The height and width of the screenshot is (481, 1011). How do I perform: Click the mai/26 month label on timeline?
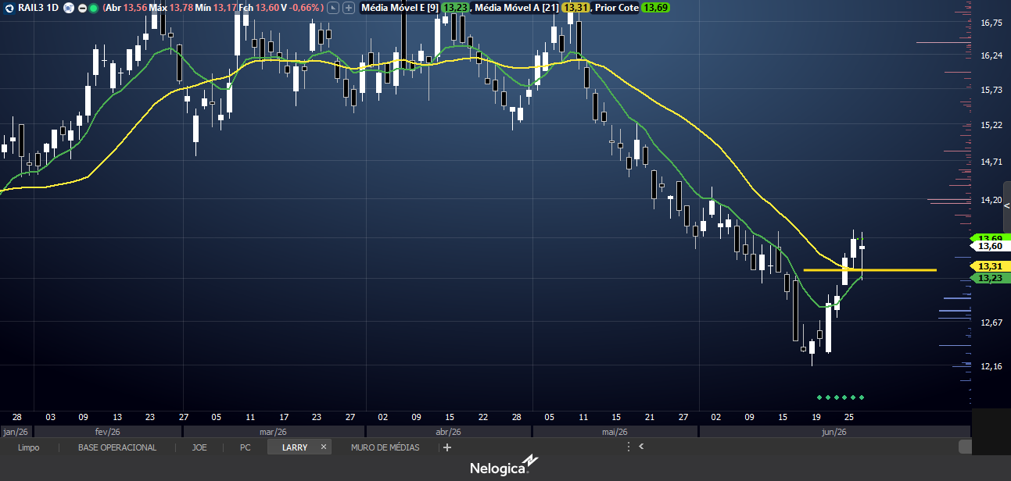(615, 432)
